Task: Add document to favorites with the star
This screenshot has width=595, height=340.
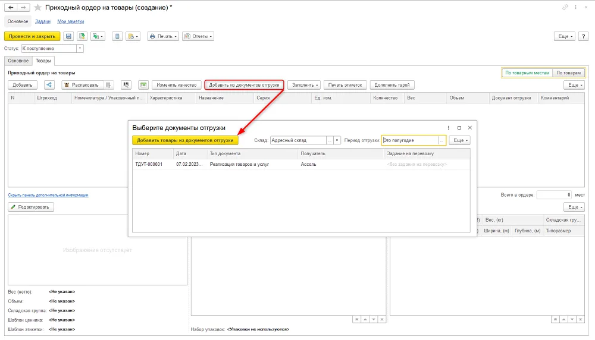Action: point(37,8)
